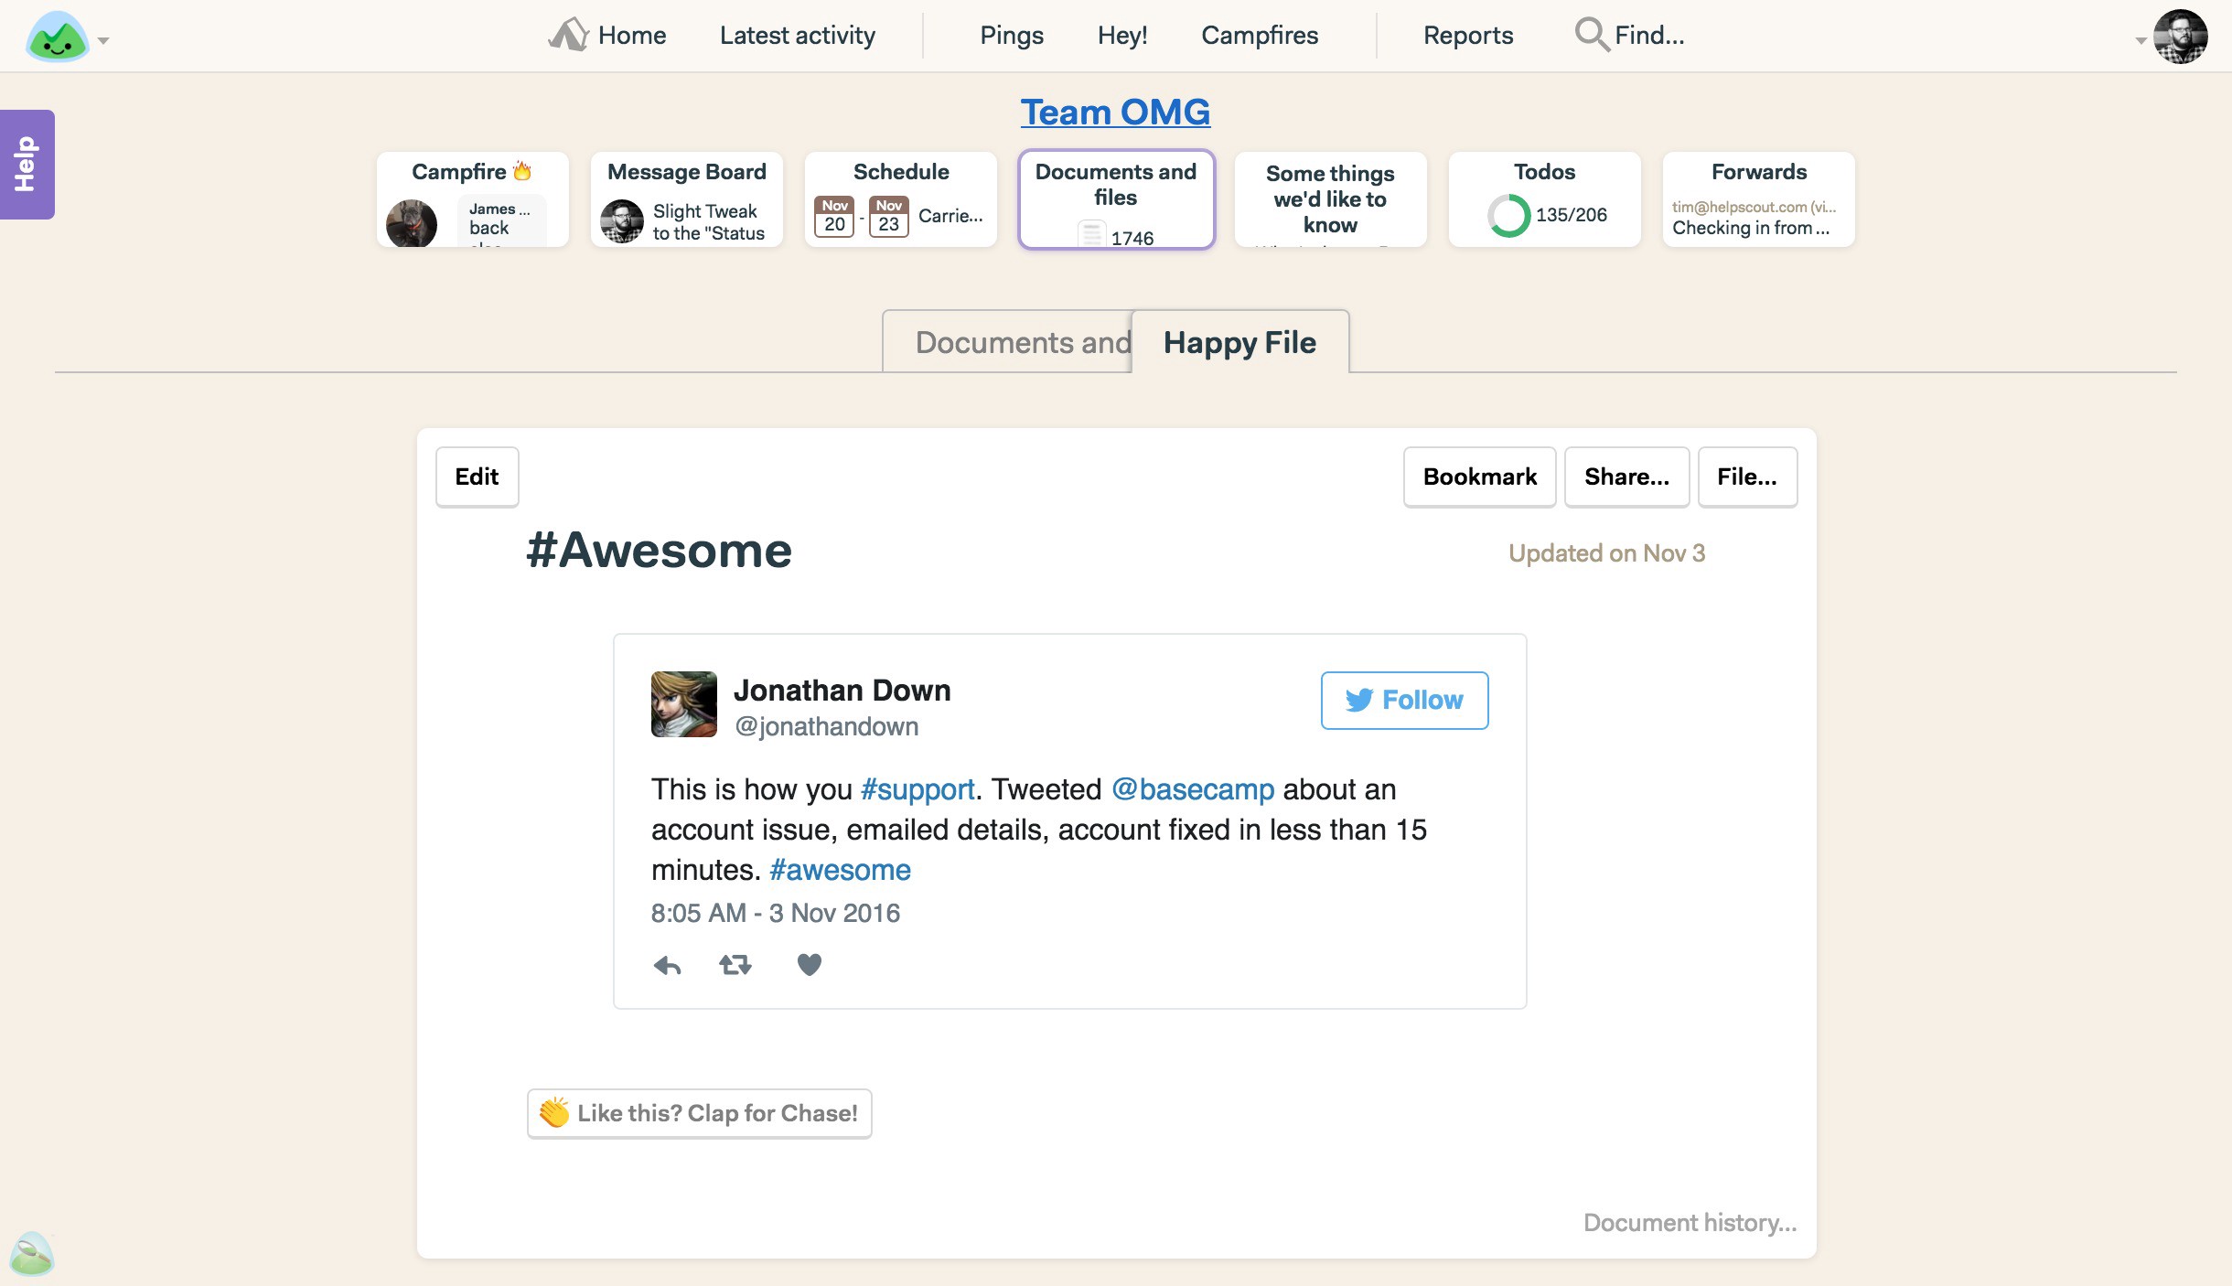Image resolution: width=2232 pixels, height=1286 pixels.
Task: Click the James... back chat bubble
Action: point(500,220)
